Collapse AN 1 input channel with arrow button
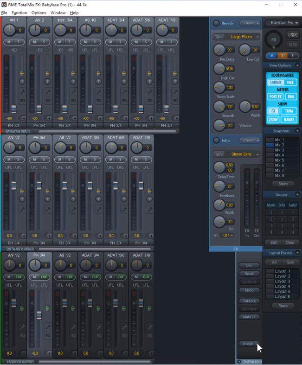The width and height of the screenshot is (302, 365). [24, 118]
